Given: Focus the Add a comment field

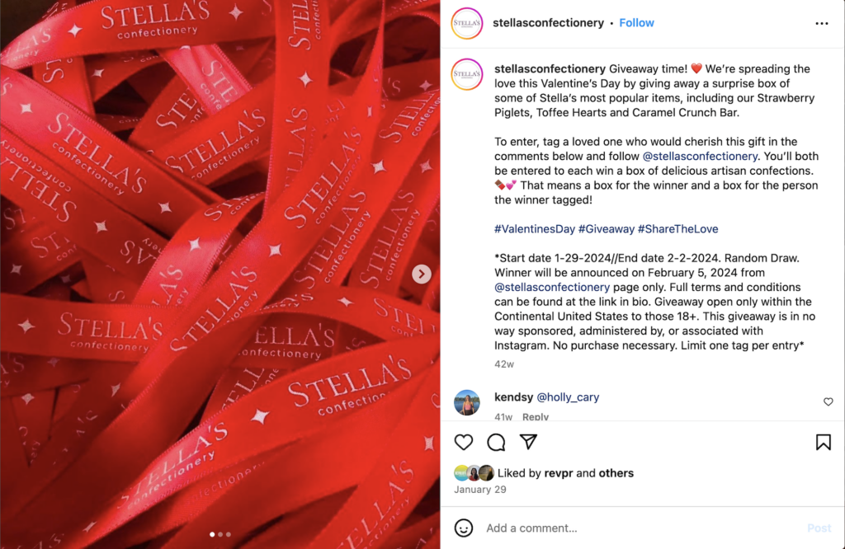Looking at the screenshot, I should (x=641, y=528).
